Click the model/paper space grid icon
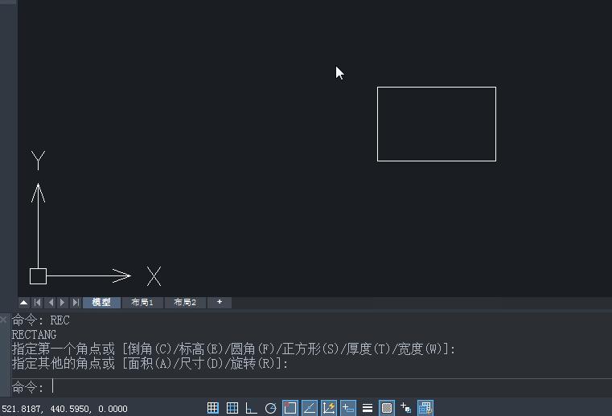This screenshot has height=416, width=612. tap(425, 408)
